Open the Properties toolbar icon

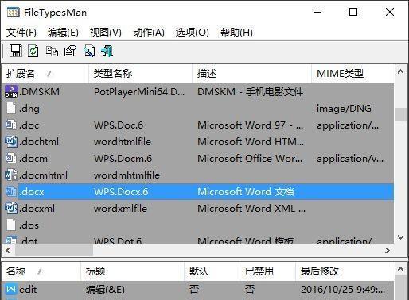click(x=70, y=51)
